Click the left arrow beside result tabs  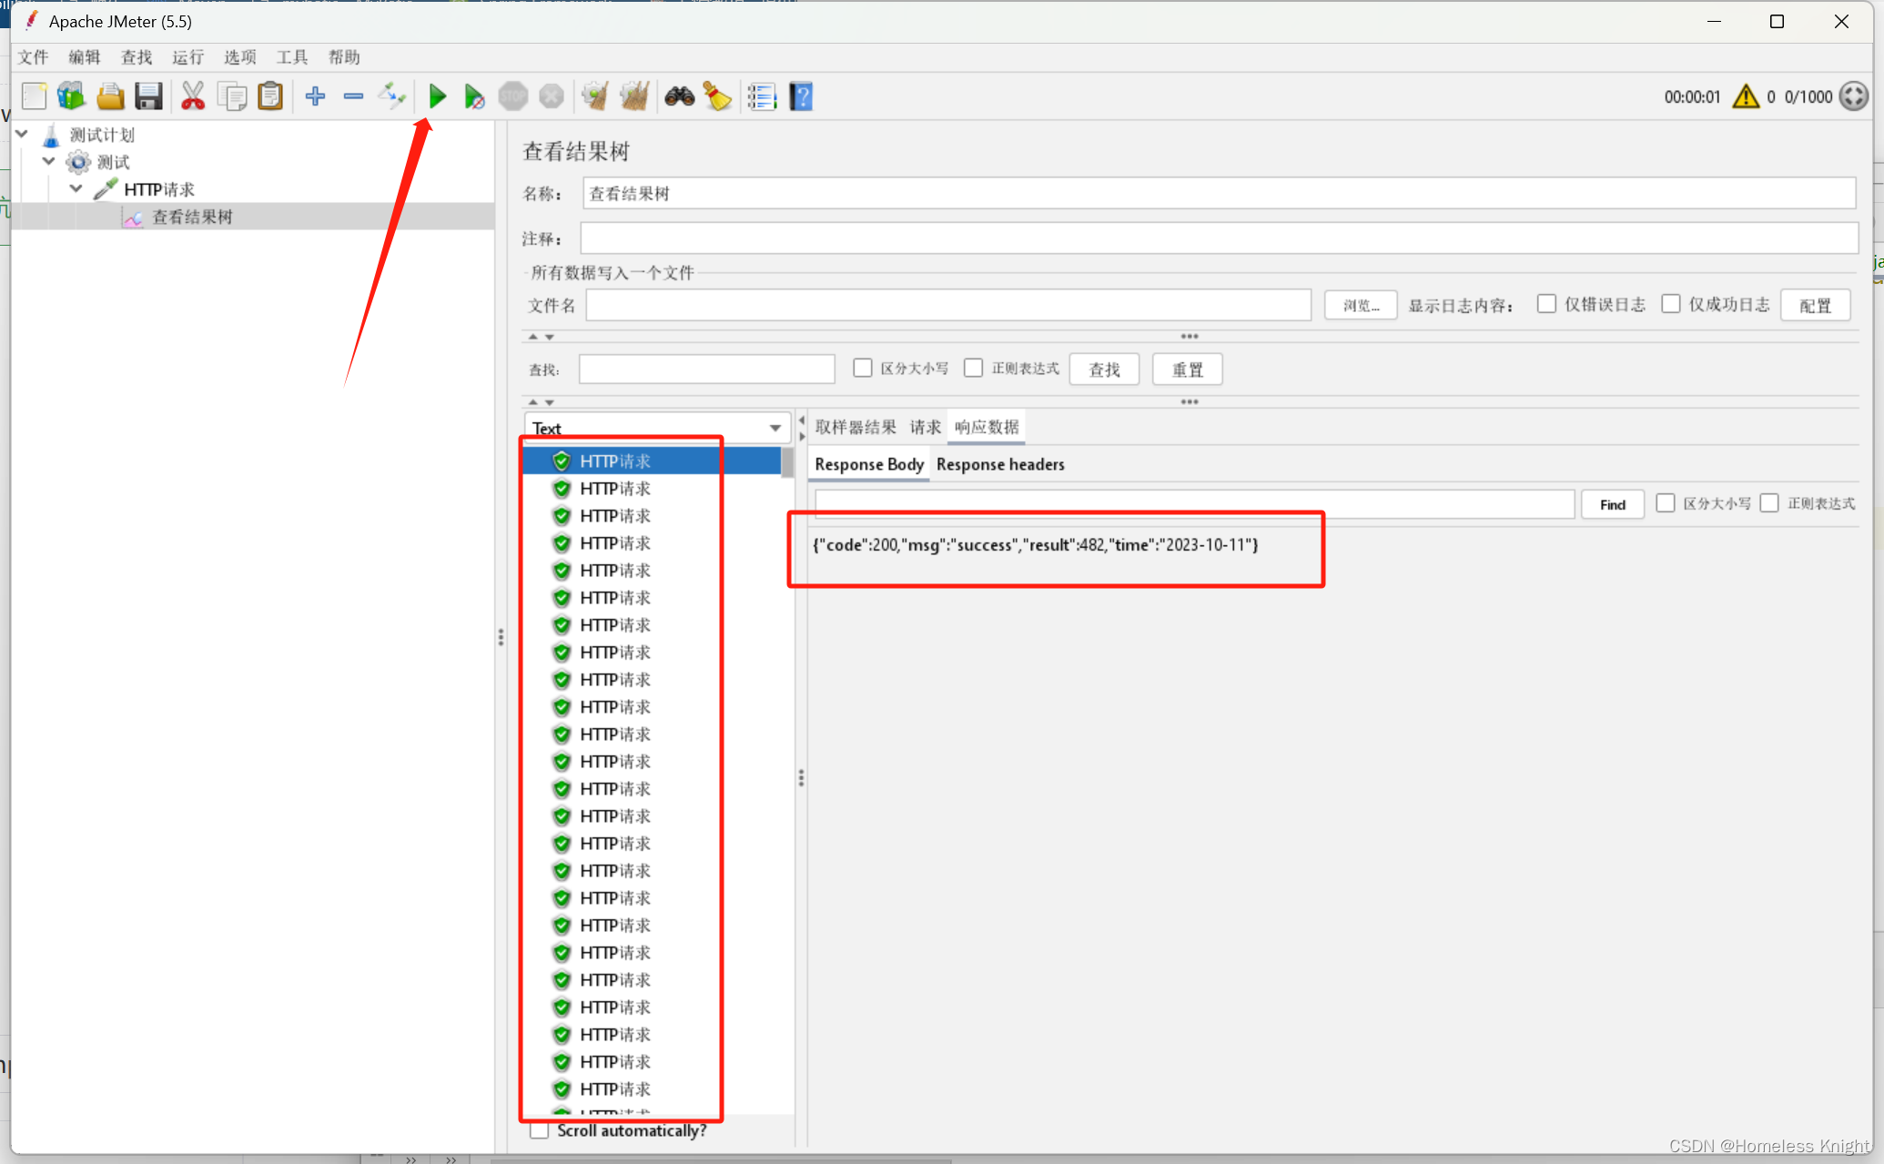[802, 420]
